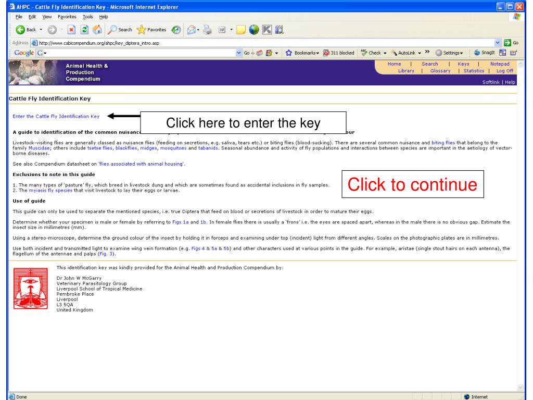The height and width of the screenshot is (400, 533).
Task: Open the myiasis fly species link
Action: 50,191
